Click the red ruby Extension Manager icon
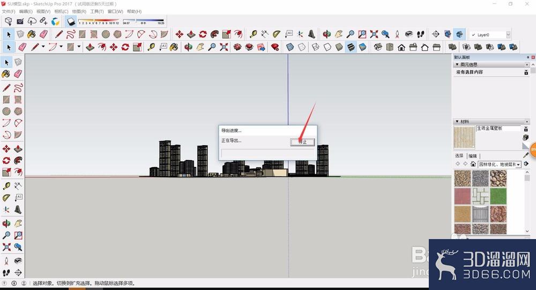This screenshot has width=536, height=290. pos(275,47)
